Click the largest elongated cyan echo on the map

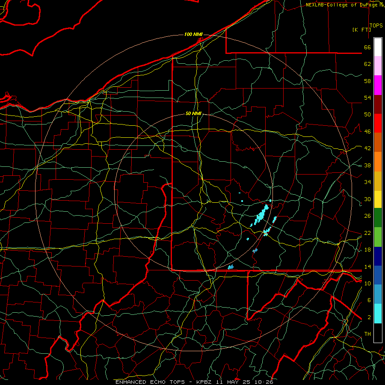262,214
